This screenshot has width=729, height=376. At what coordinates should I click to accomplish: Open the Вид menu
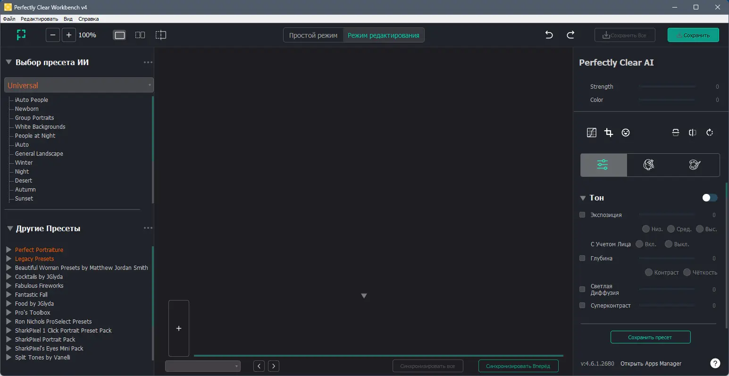(68, 19)
